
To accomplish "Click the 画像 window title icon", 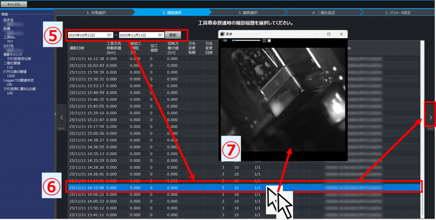I will 222,34.
